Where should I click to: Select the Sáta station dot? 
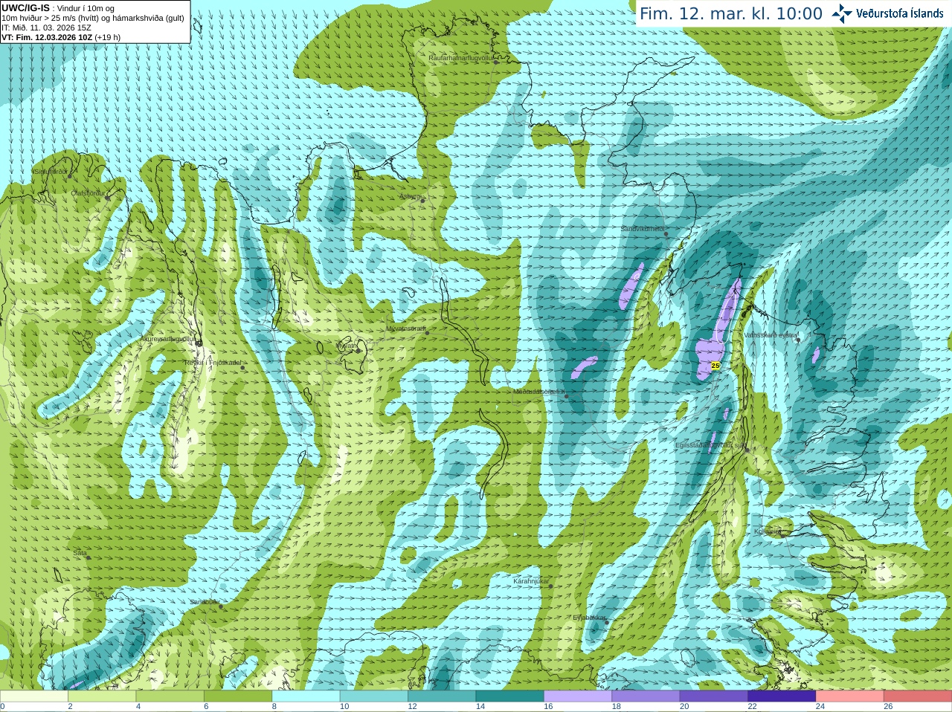click(89, 557)
